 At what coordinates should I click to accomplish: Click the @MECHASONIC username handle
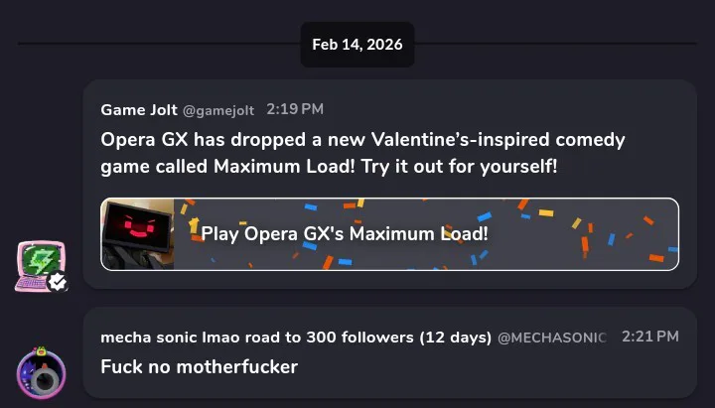coord(551,338)
